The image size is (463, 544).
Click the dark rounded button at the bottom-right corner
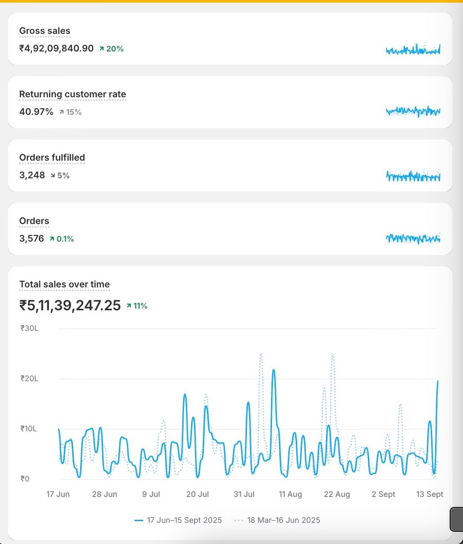[456, 519]
